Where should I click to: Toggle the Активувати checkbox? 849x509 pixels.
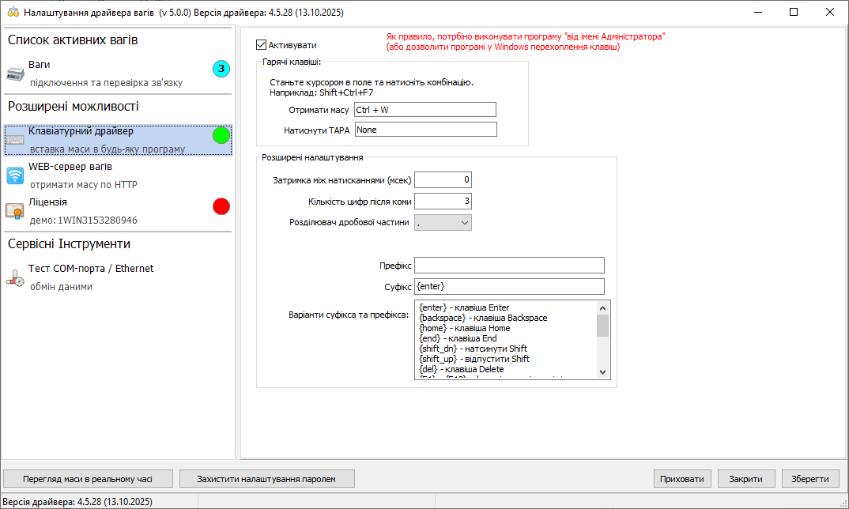tap(262, 45)
